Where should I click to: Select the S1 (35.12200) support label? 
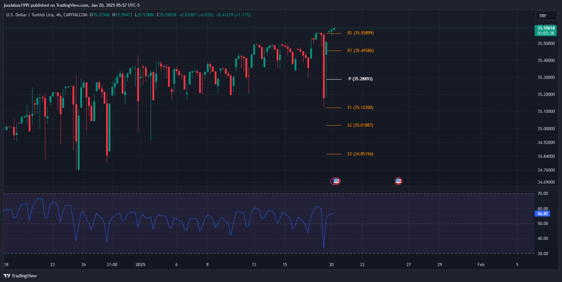coord(360,108)
